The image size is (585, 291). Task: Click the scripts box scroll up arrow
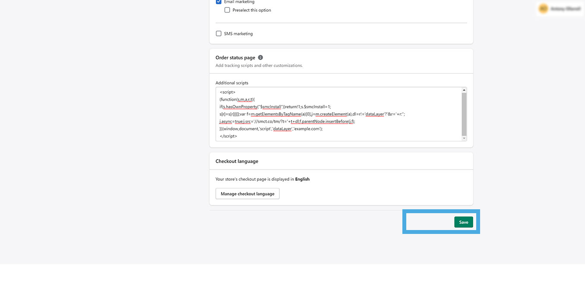coord(464,90)
